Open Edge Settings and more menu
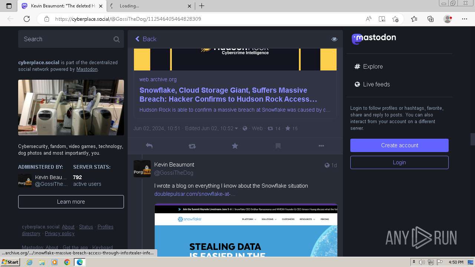Screen dimensions: 475x267 pyautogui.click(x=465, y=19)
